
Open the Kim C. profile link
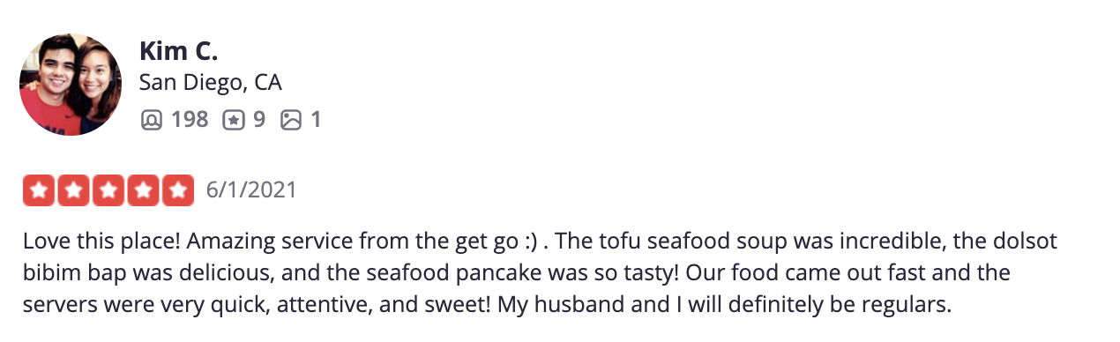(x=179, y=51)
